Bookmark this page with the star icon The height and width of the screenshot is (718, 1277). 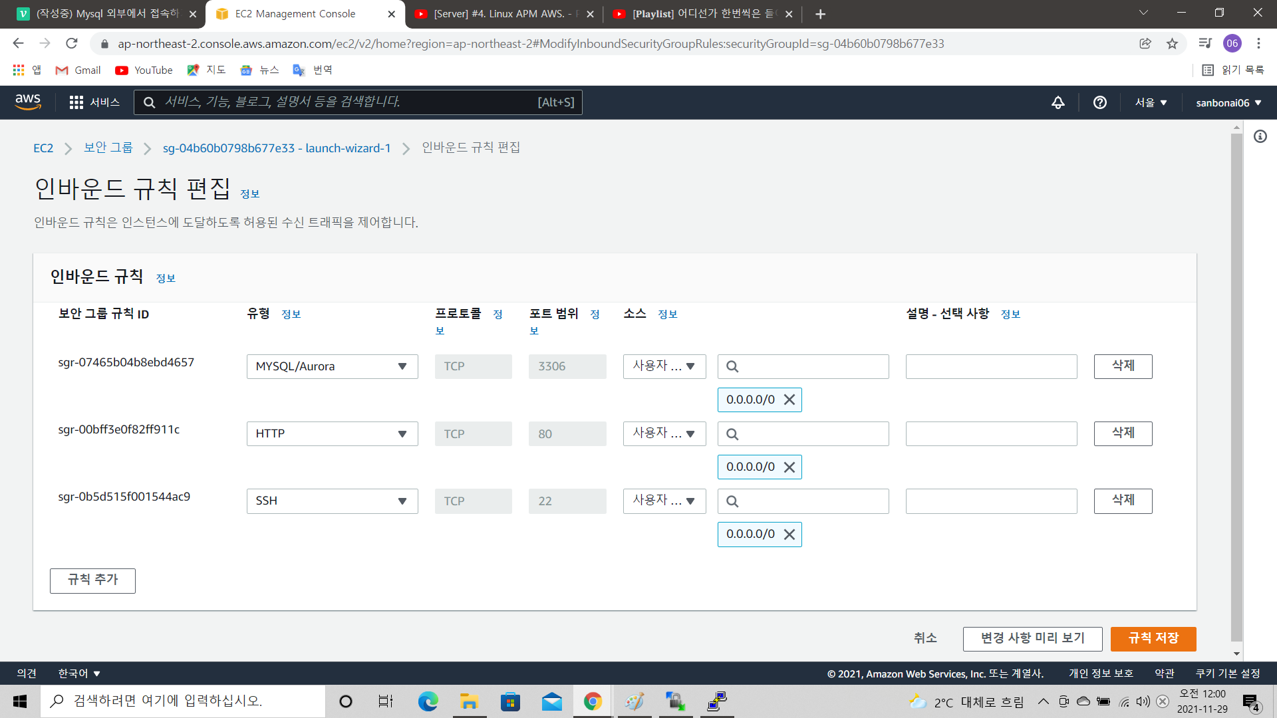pos(1172,44)
